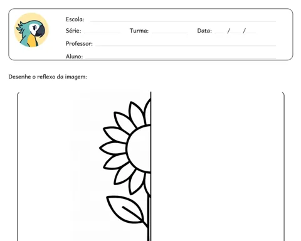Click the "Turma:" label

139,31
